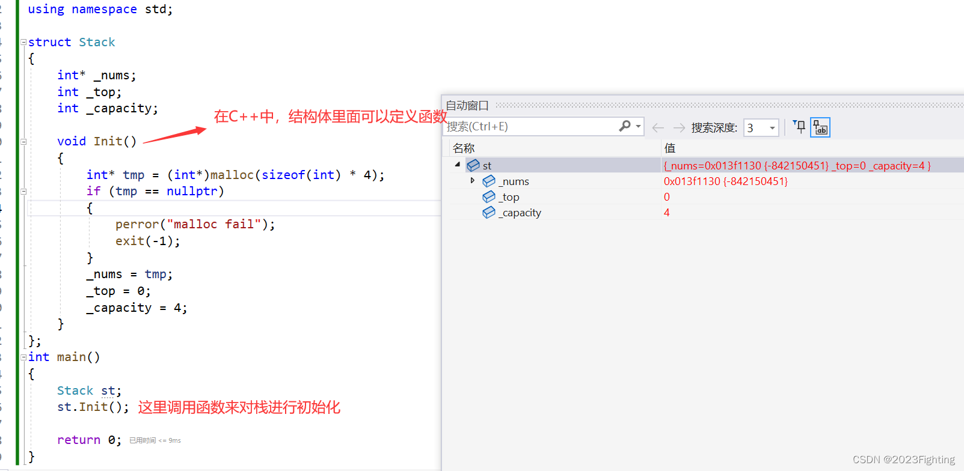The width and height of the screenshot is (964, 471).
Task: Click the value 4 of _capacity
Action: 667,213
